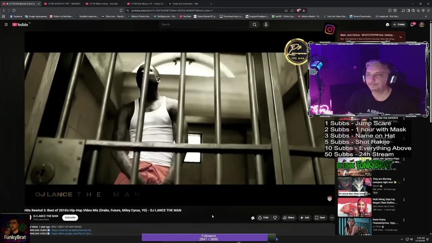The height and width of the screenshot is (243, 432).
Task: Open options for Nicki Minaj mix video
Action: (404, 200)
